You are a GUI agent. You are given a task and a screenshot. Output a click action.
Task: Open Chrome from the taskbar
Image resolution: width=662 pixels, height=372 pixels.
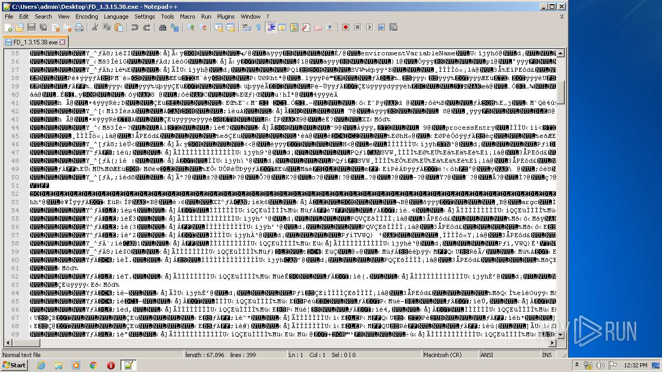click(94, 365)
